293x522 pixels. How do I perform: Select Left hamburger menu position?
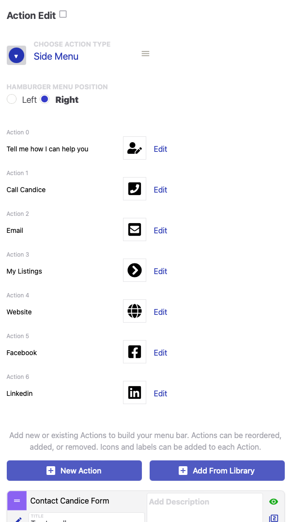pyautogui.click(x=12, y=99)
